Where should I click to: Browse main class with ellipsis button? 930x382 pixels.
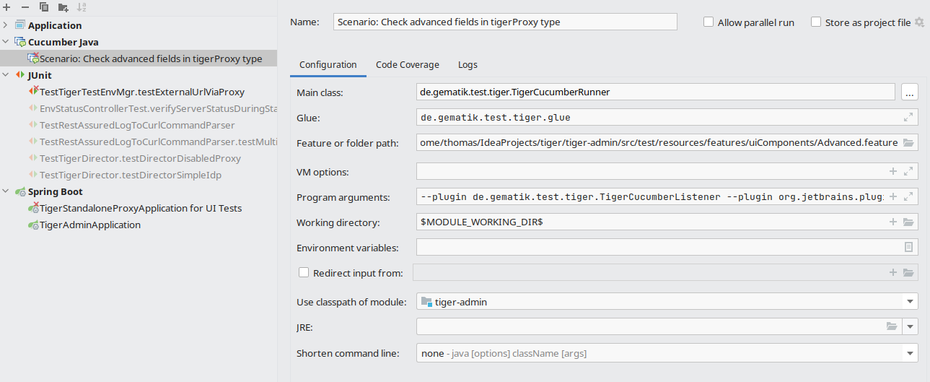(909, 92)
